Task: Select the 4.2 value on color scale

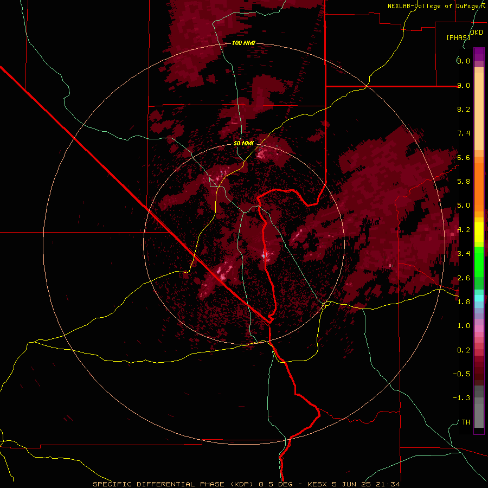Action: (x=464, y=230)
